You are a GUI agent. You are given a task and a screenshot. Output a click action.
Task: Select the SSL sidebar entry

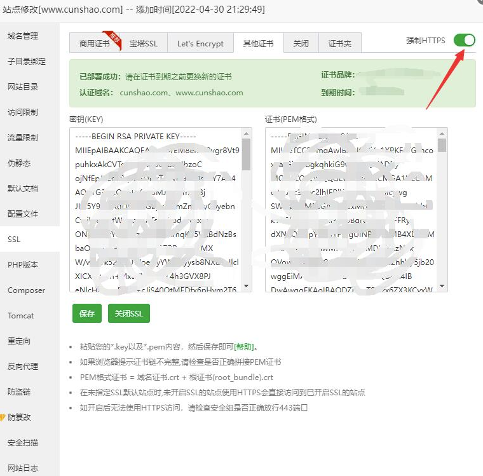click(x=14, y=240)
